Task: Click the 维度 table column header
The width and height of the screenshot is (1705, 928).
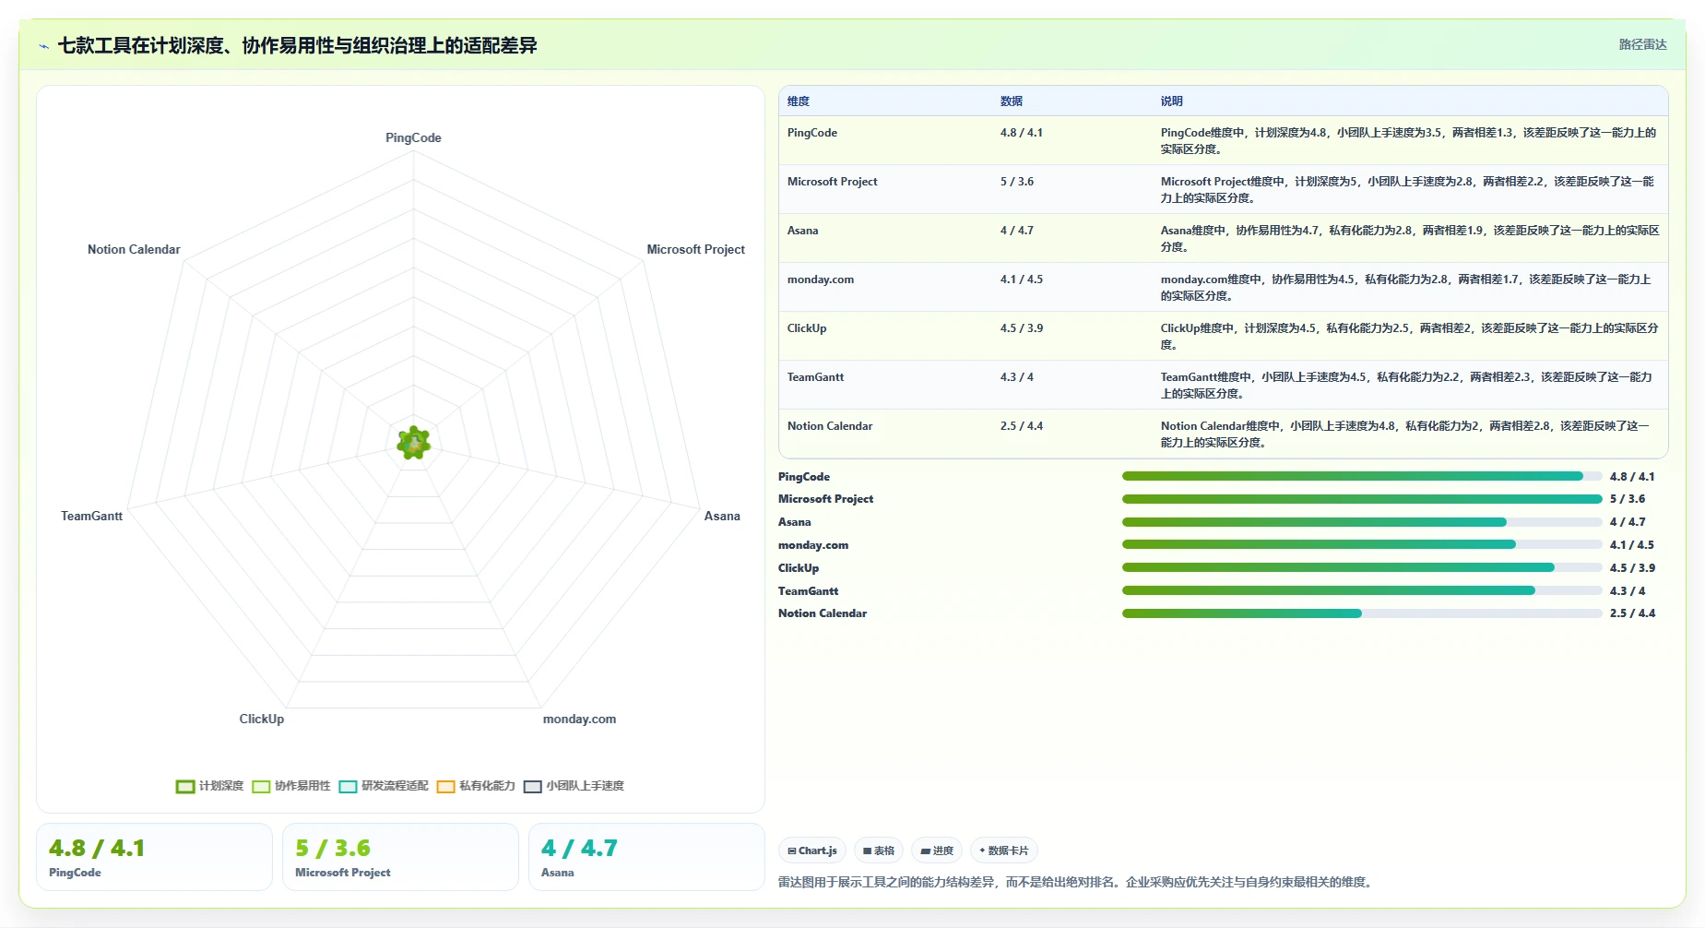Action: pos(799,101)
